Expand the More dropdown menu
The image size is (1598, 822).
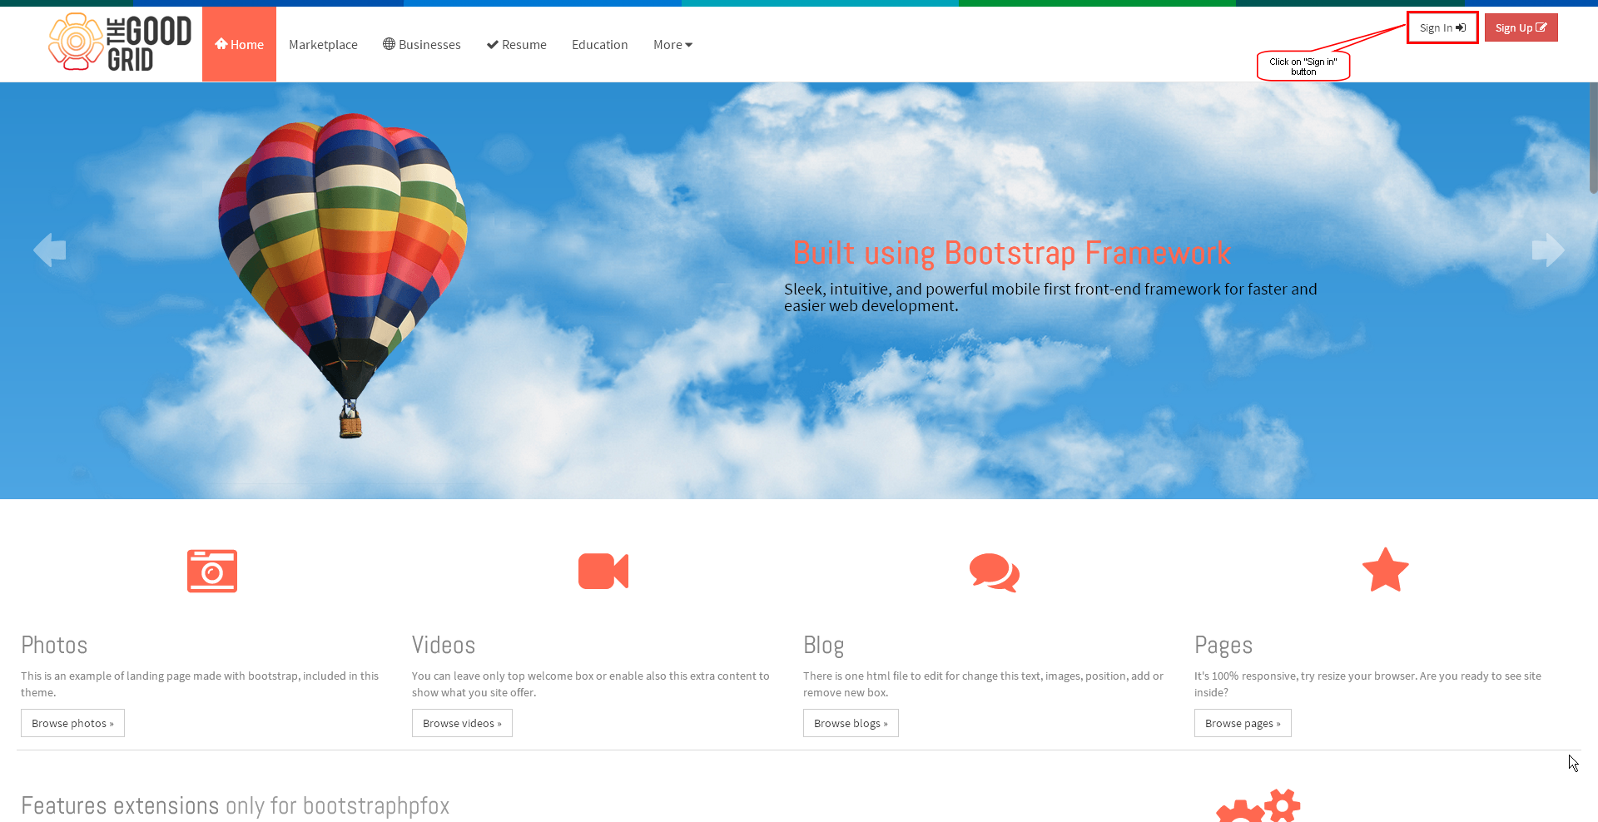(x=672, y=44)
